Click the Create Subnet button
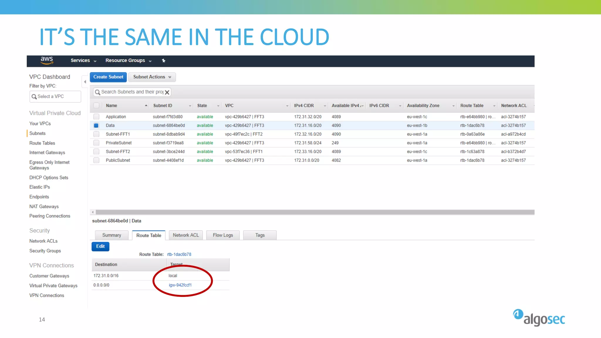This screenshot has height=338, width=601. (x=108, y=77)
